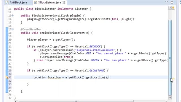Click 'implements' keyword on line 11
Image resolution: width=181 pixels, height=102 pixels.
(65, 9)
